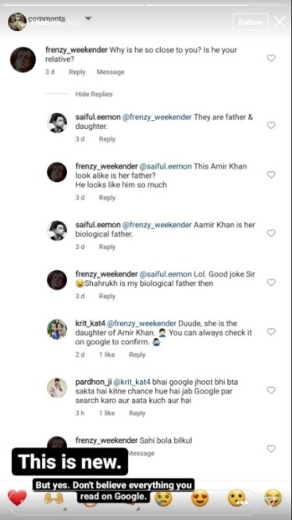Screen dimensions: 292x520
Task: Like krit_kat4's comment with the heart
Action: click(271, 332)
